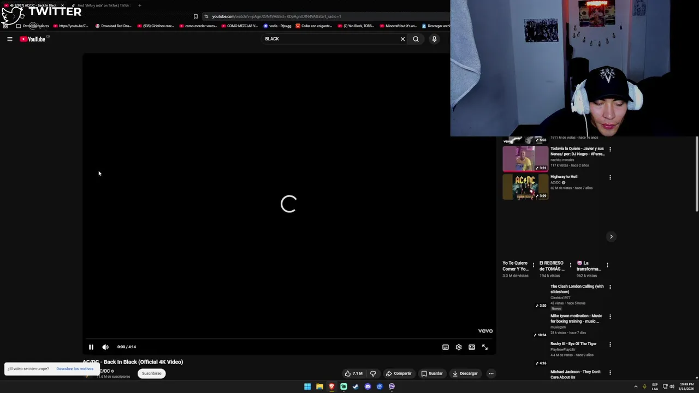Open 'Mike tyson motivation' video title
This screenshot has width=699, height=393.
pos(576,318)
